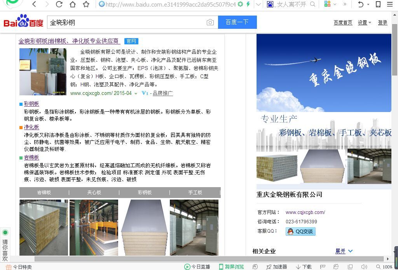This screenshot has height=270, width=398.
Task: Click the www.cqjxcgb.com/ green URL
Action: 91,93
